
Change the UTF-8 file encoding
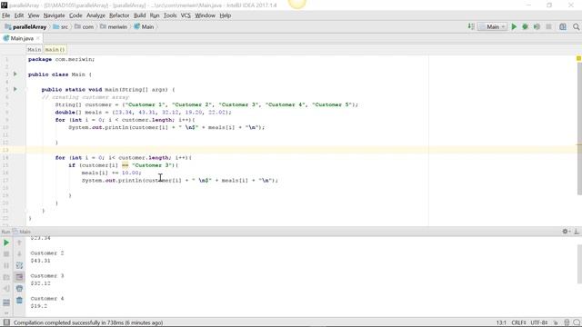point(539,322)
